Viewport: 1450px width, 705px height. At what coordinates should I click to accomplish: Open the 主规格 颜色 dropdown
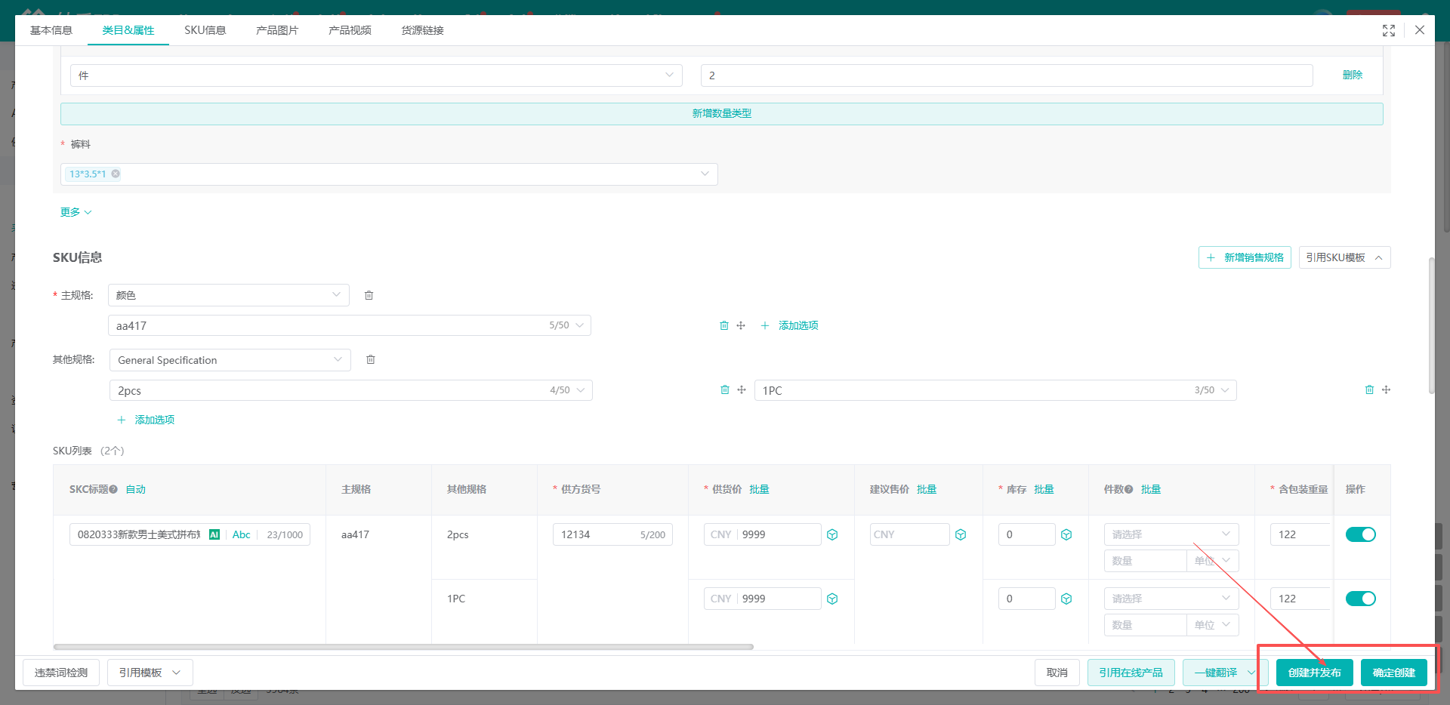[x=229, y=295]
